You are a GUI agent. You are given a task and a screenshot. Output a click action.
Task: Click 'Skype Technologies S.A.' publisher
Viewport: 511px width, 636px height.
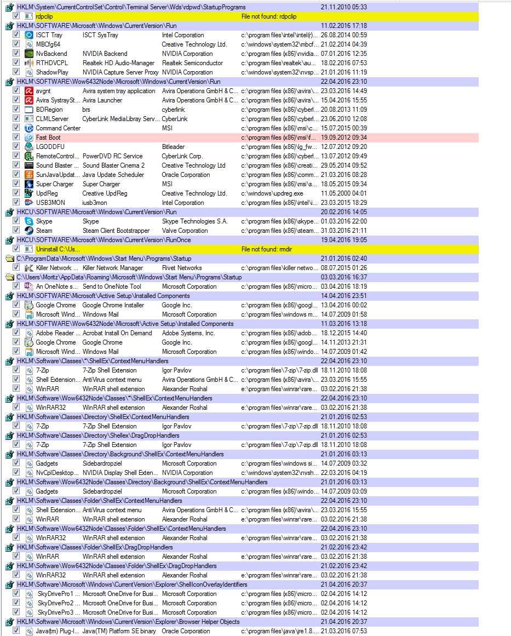pyautogui.click(x=194, y=221)
